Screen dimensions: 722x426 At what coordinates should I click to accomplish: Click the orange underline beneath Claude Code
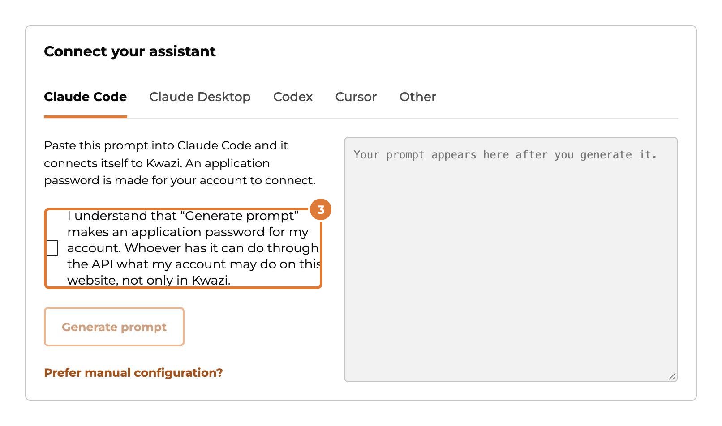click(86, 117)
